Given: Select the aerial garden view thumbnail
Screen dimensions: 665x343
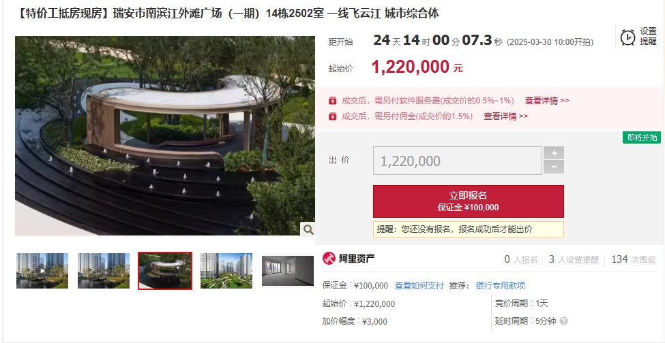Looking at the screenshot, I should click(x=226, y=271).
